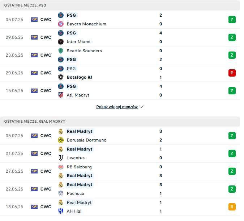The image size is (244, 221).
Task: Click the Inter Miami crest icon
Action: click(61, 42)
